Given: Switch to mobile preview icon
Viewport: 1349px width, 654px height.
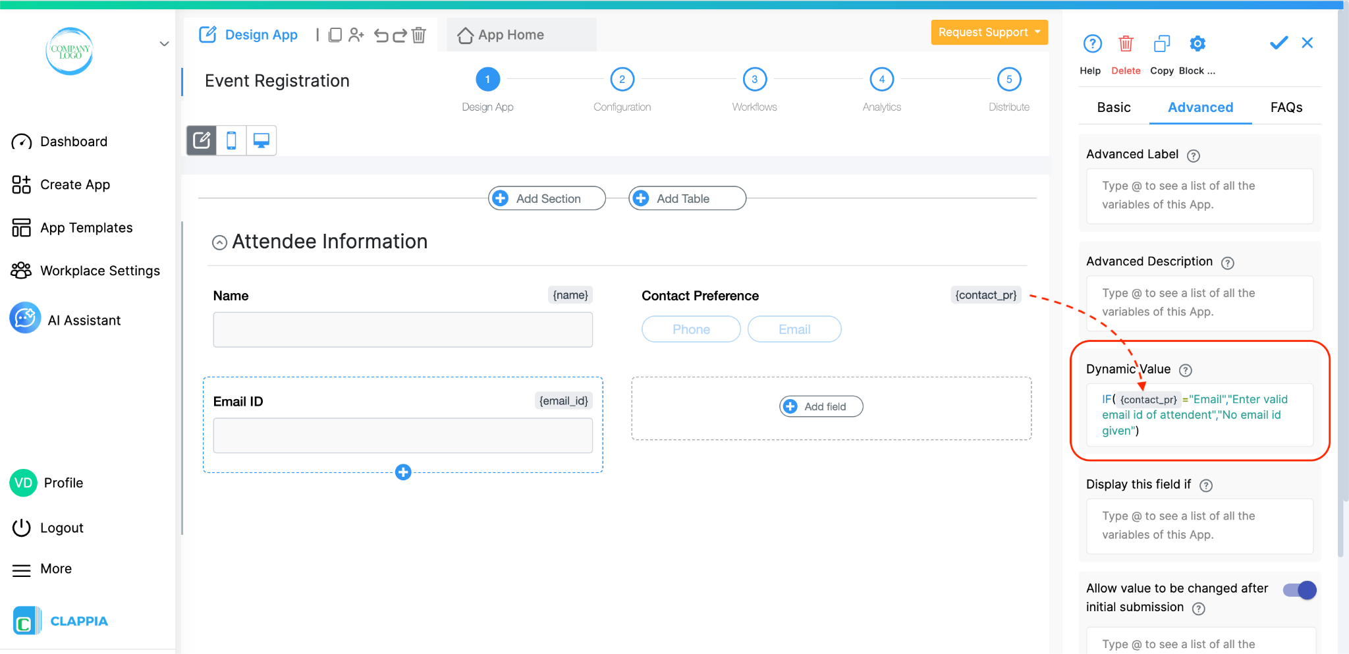Looking at the screenshot, I should click(x=231, y=140).
